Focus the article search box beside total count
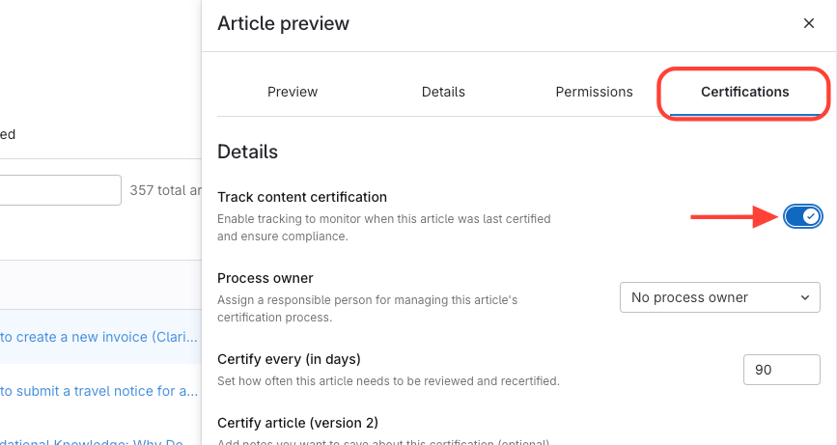837x445 pixels. point(60,190)
